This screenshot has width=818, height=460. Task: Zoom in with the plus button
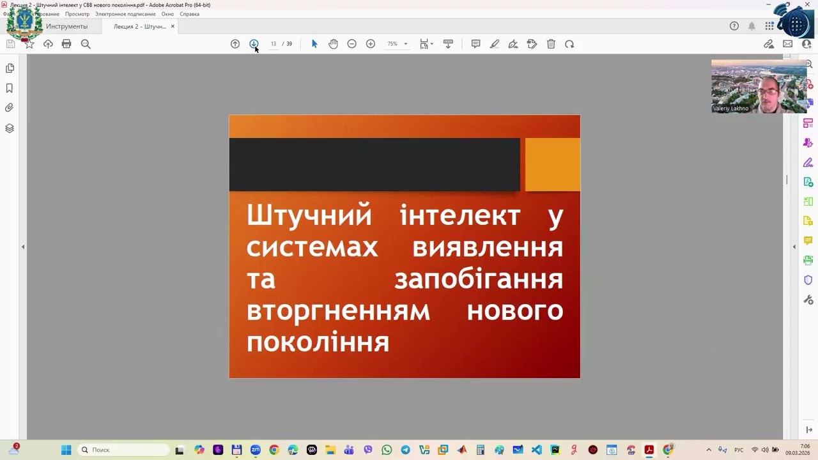pos(371,44)
